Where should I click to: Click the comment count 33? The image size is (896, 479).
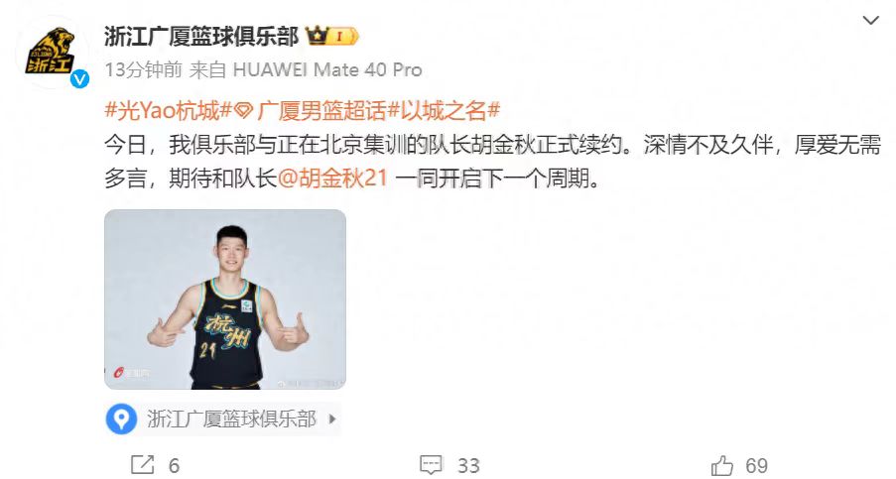pyautogui.click(x=468, y=465)
